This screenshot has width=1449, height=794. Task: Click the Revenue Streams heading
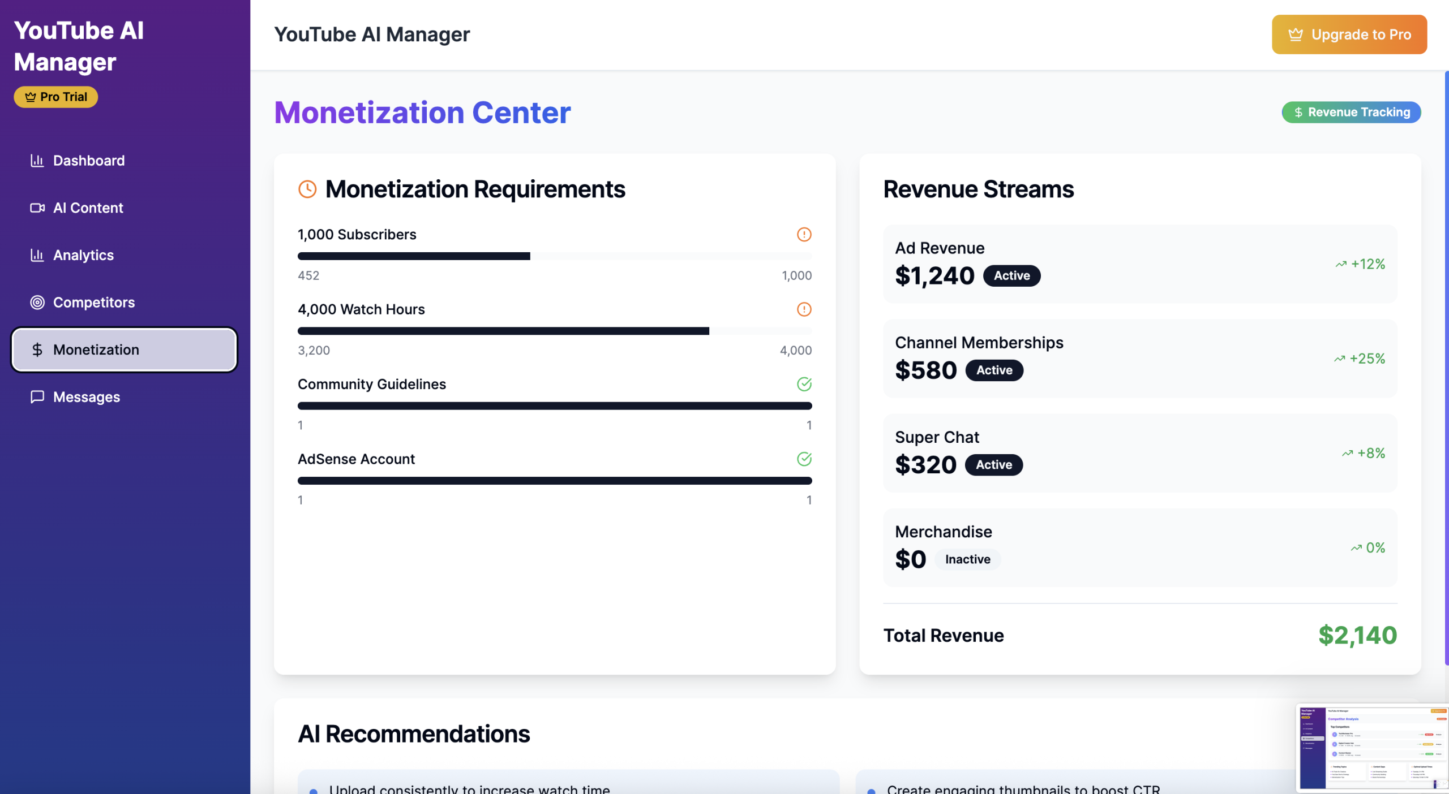[x=978, y=189]
